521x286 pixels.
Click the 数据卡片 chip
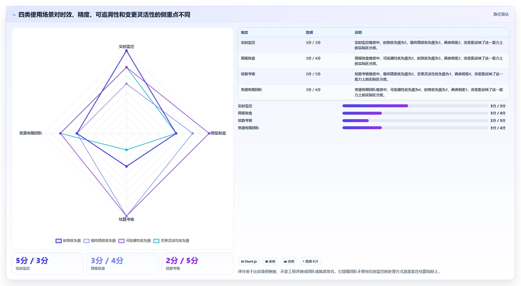pyautogui.click(x=310, y=261)
